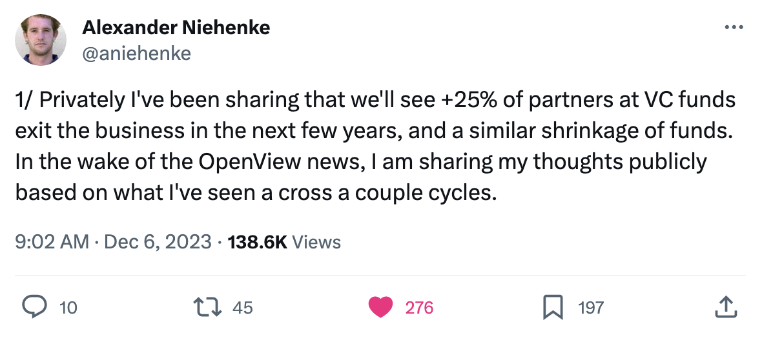Like the tweet with the heart icon
This screenshot has width=762, height=342.
coord(380,307)
